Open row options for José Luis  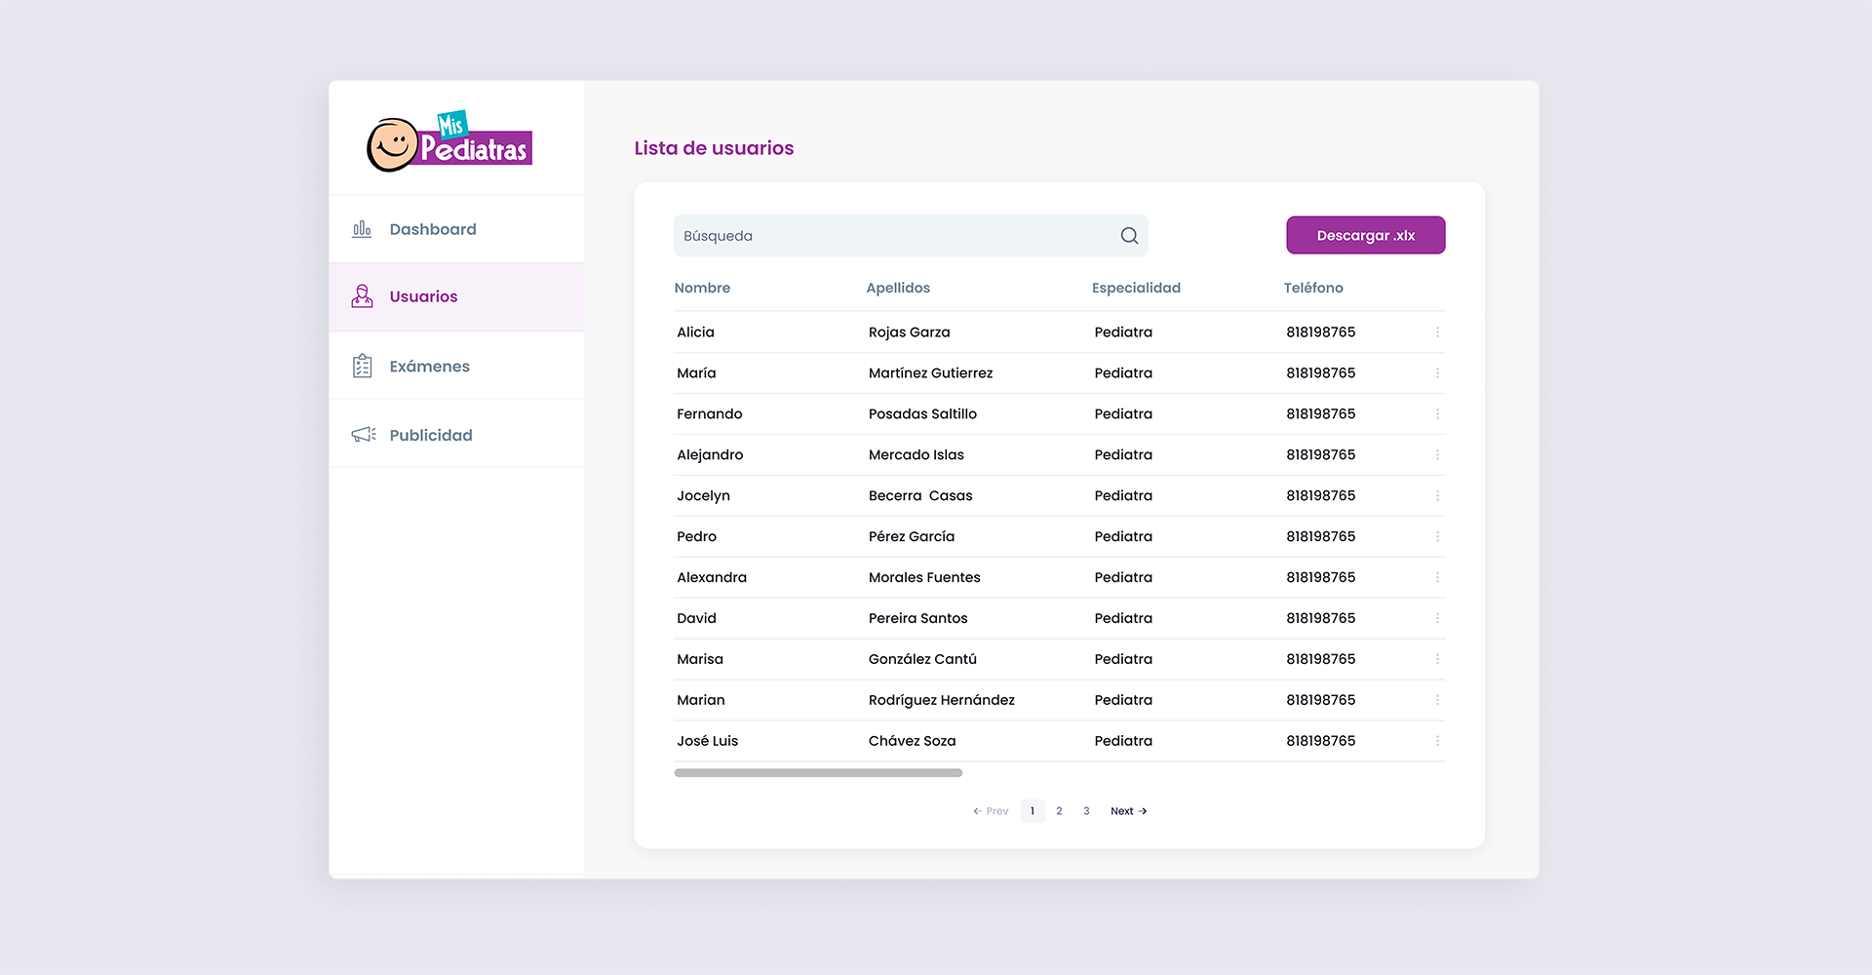[1437, 741]
